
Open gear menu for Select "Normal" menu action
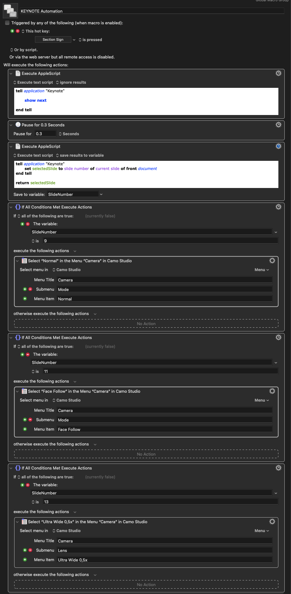pyautogui.click(x=272, y=261)
